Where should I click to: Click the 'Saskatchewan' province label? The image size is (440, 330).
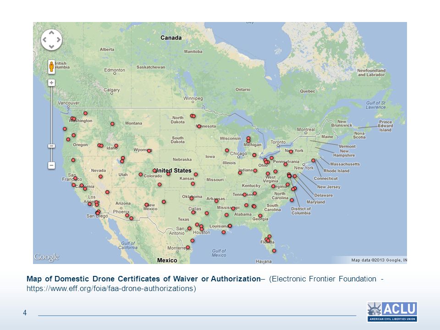(151, 67)
